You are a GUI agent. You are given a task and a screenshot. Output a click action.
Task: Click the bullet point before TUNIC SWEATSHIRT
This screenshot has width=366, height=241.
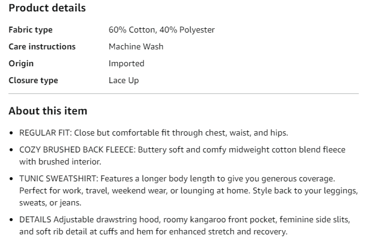click(x=11, y=179)
